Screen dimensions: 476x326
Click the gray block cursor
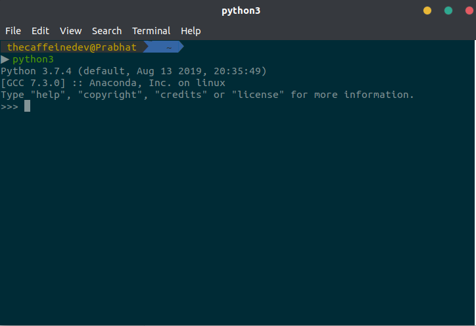point(27,106)
